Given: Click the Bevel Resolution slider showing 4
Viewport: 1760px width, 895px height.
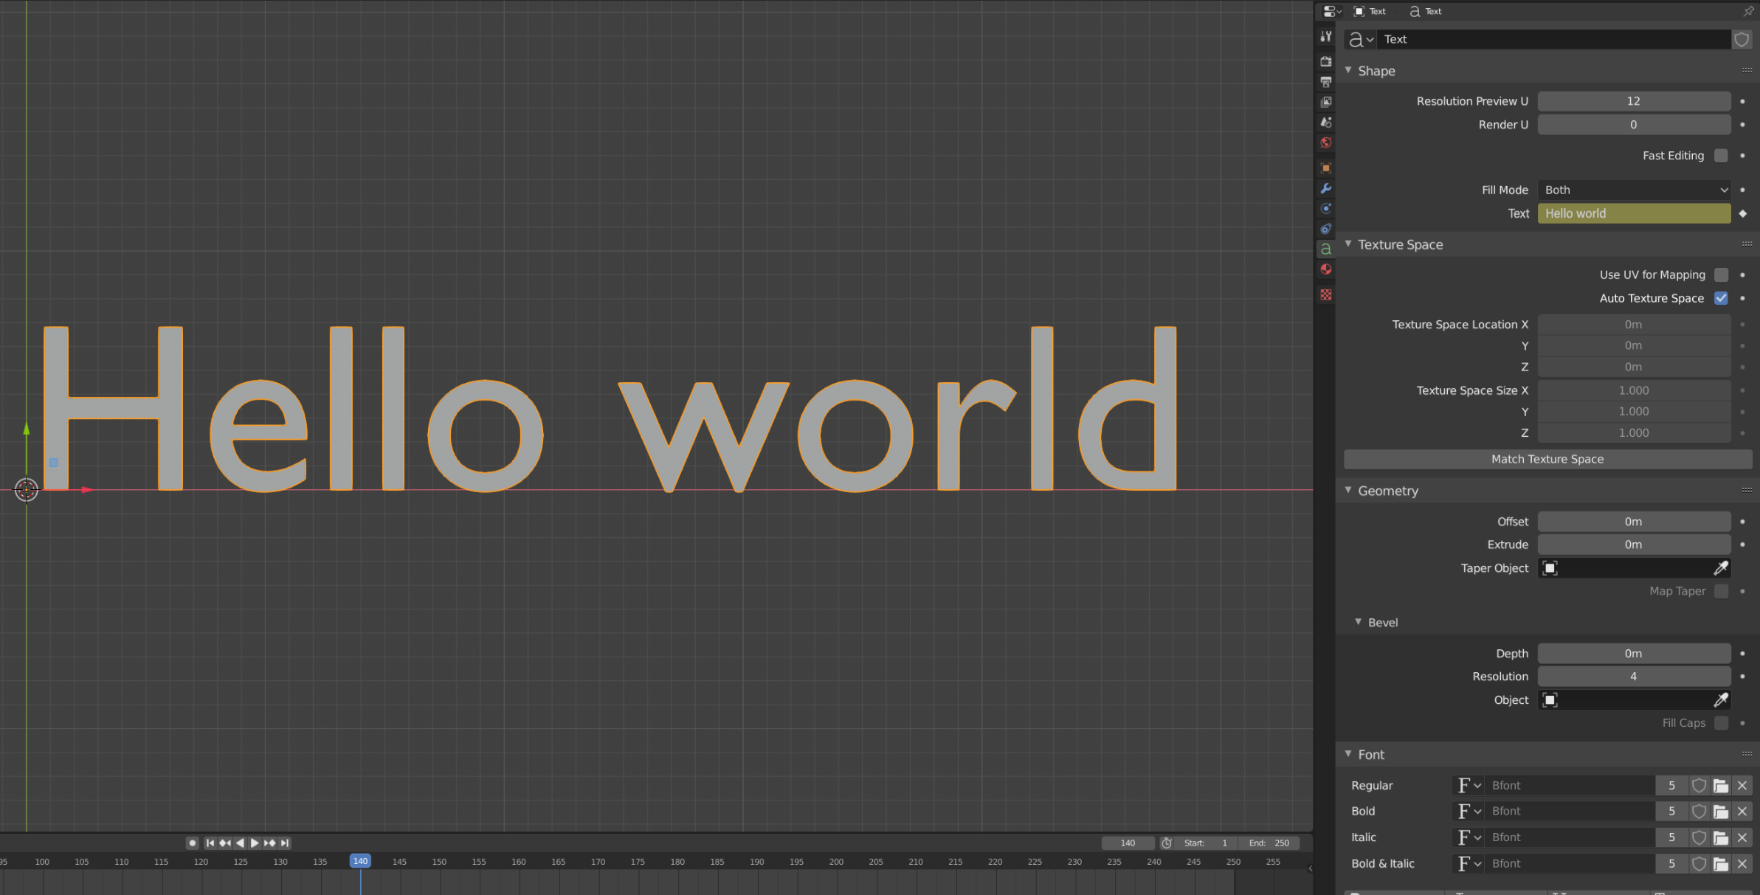Looking at the screenshot, I should [x=1634, y=677].
